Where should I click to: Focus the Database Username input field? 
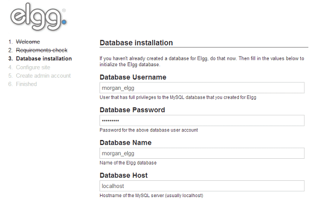202,88
